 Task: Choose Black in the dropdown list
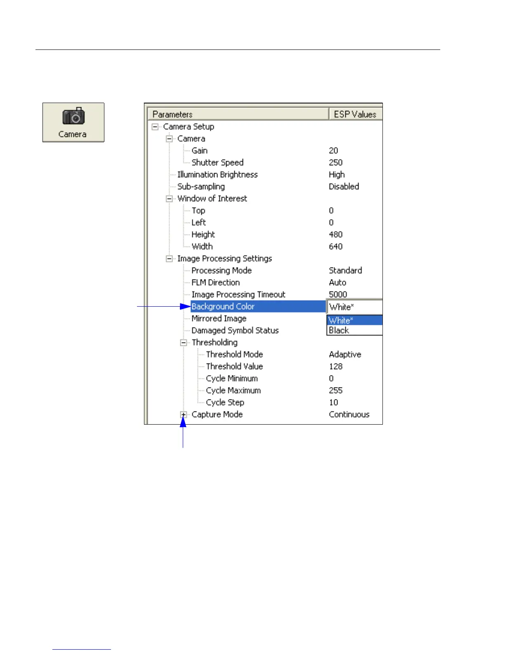coord(355,330)
